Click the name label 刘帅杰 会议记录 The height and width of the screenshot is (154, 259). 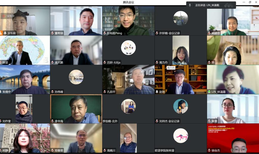tap(169, 121)
